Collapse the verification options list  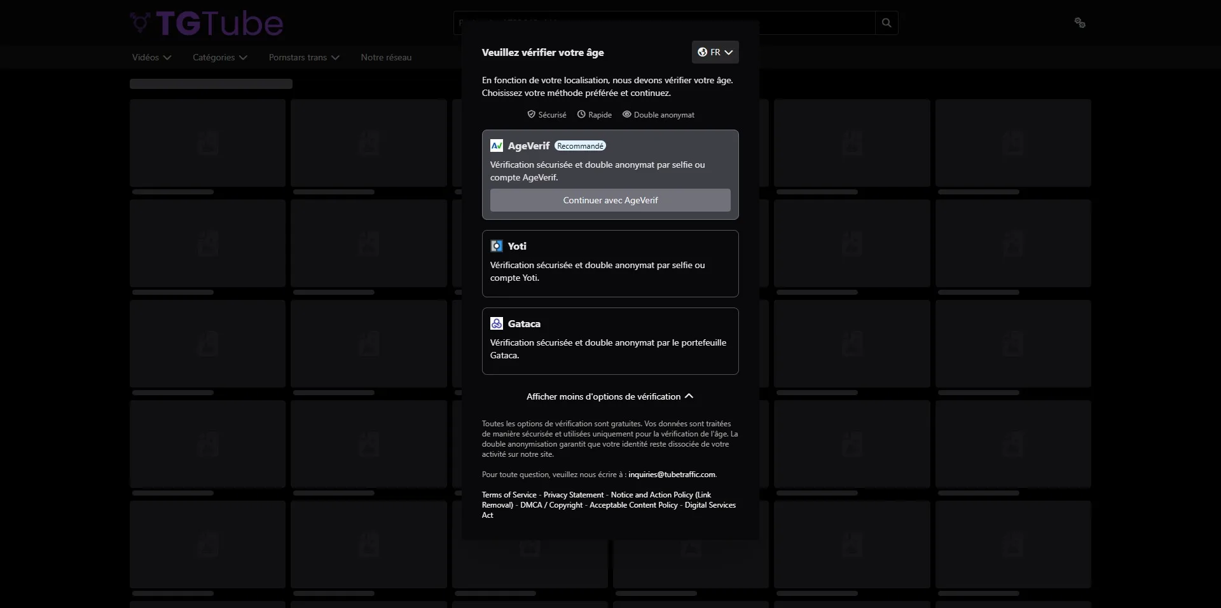(x=610, y=396)
